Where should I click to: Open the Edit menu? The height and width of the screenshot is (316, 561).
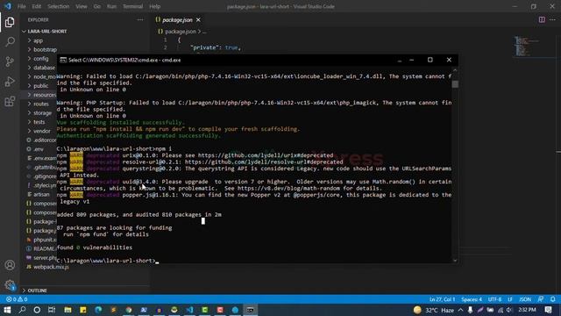(36, 6)
